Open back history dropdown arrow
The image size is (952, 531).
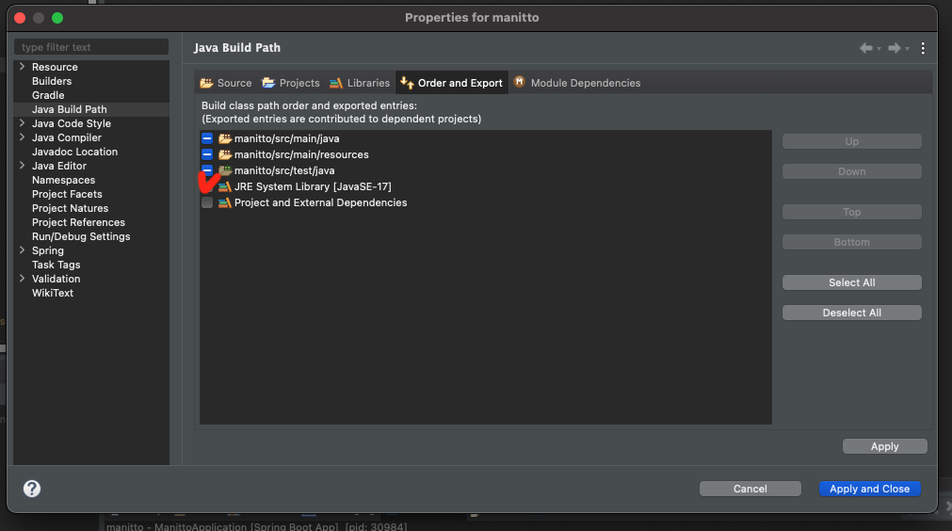879,49
